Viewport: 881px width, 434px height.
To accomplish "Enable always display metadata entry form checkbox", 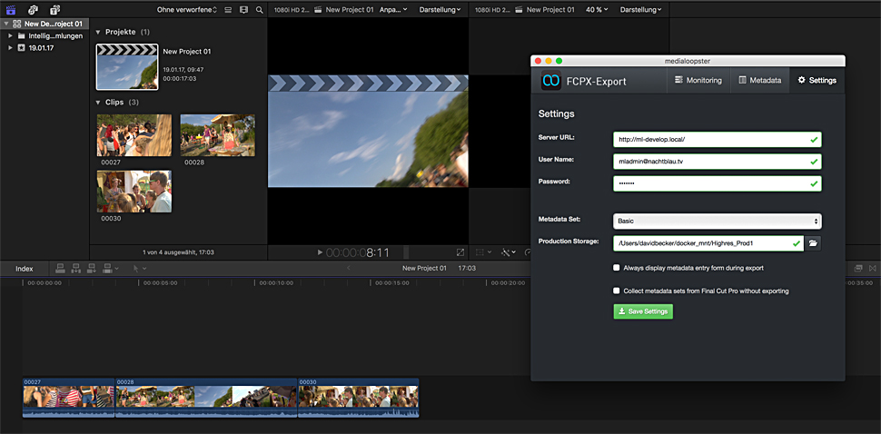I will tap(617, 268).
